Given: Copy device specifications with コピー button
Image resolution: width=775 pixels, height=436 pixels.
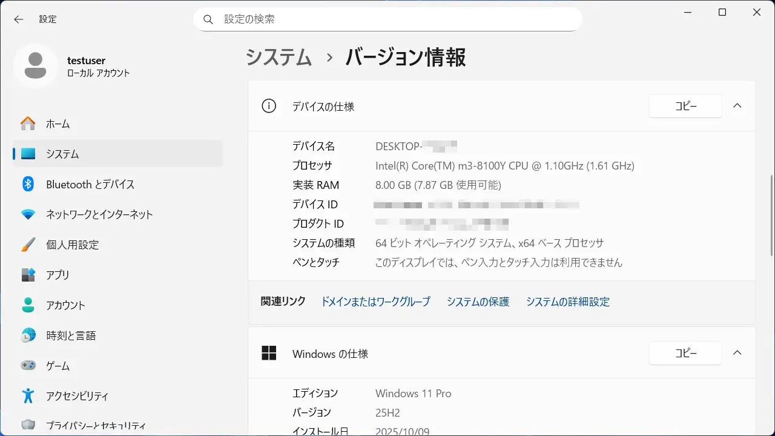Looking at the screenshot, I should (x=685, y=106).
